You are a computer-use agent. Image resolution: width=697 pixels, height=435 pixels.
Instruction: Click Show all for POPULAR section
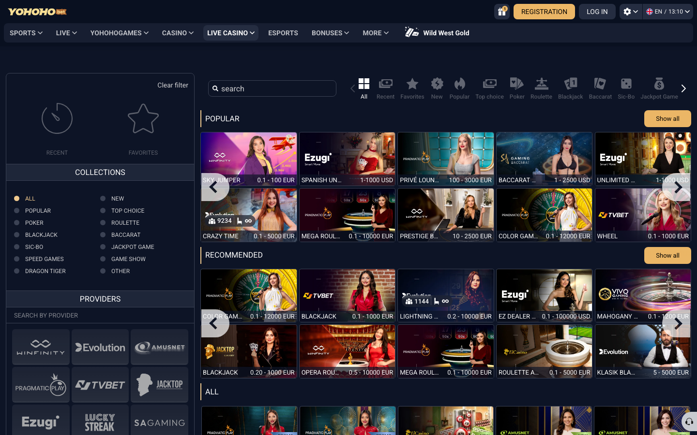click(667, 118)
